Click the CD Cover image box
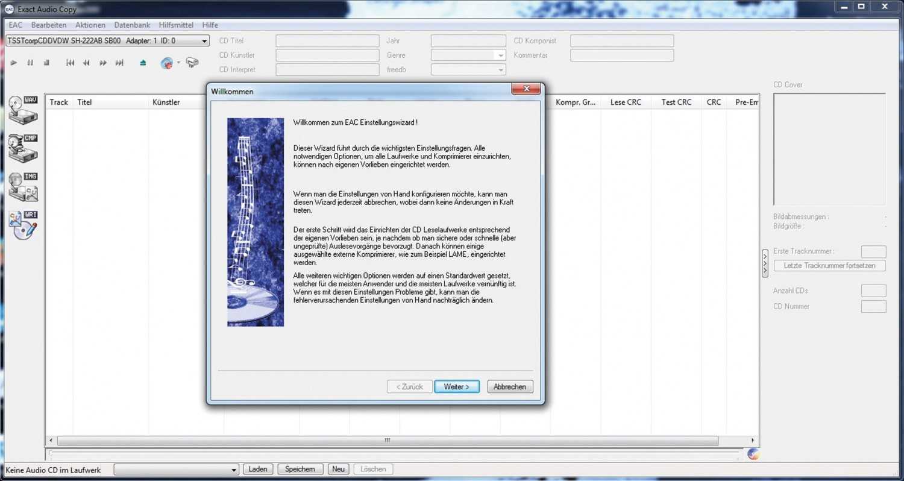Screen dimensions: 904x481 coord(830,149)
